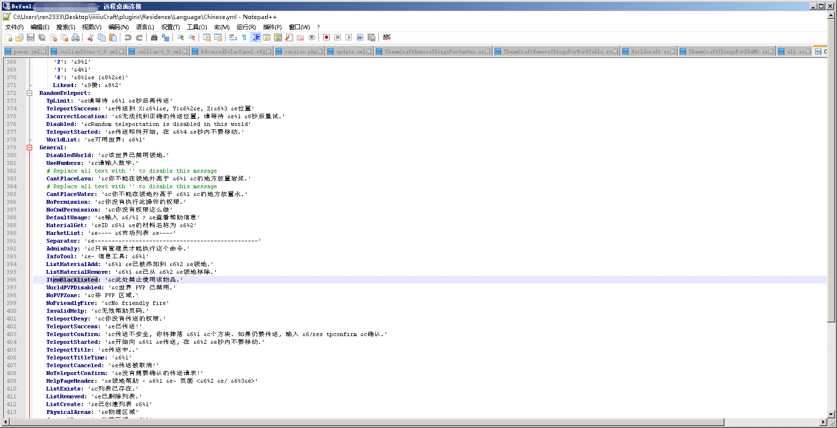The image size is (837, 428).
Task: Switch to the AdvancedSolarPanel.cfg tab
Action: [231, 52]
